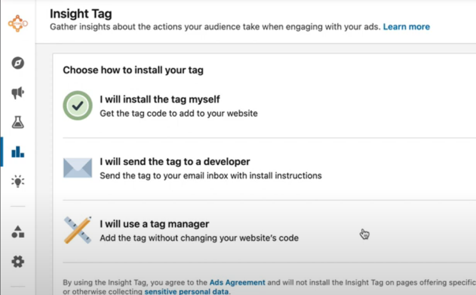Select 'I will install the tag myself'
Image resolution: width=476 pixels, height=295 pixels.
(x=160, y=99)
